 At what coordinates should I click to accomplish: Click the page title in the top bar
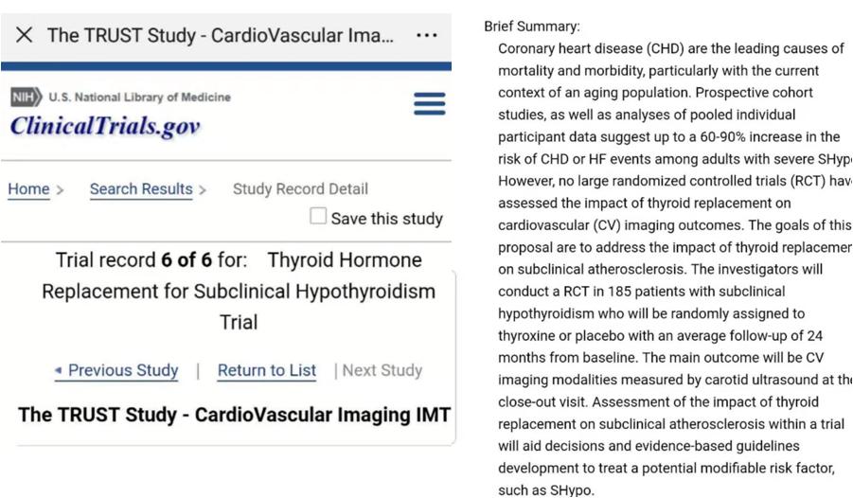(x=220, y=35)
